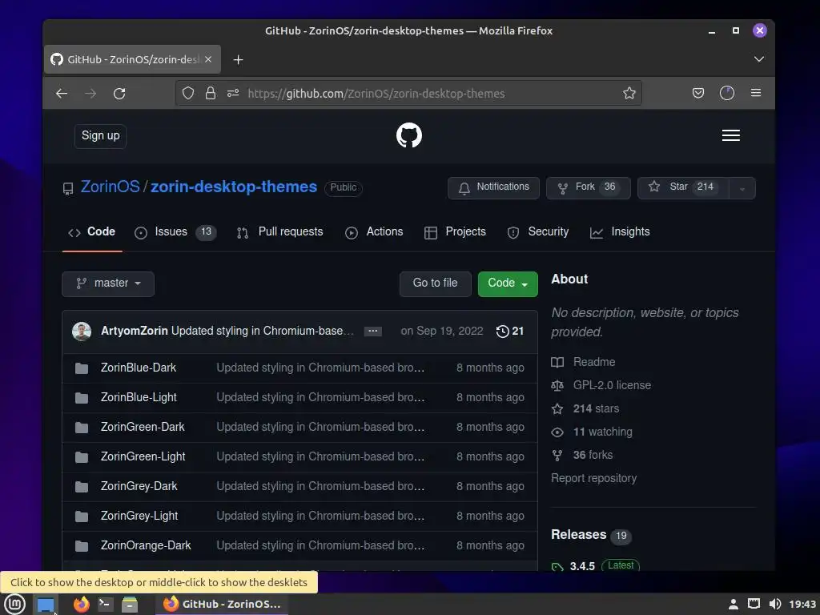The image size is (820, 615).
Task: Click the clock showing 19:43
Action: click(802, 604)
